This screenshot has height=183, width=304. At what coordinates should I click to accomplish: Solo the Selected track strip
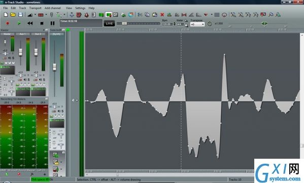tap(62, 111)
